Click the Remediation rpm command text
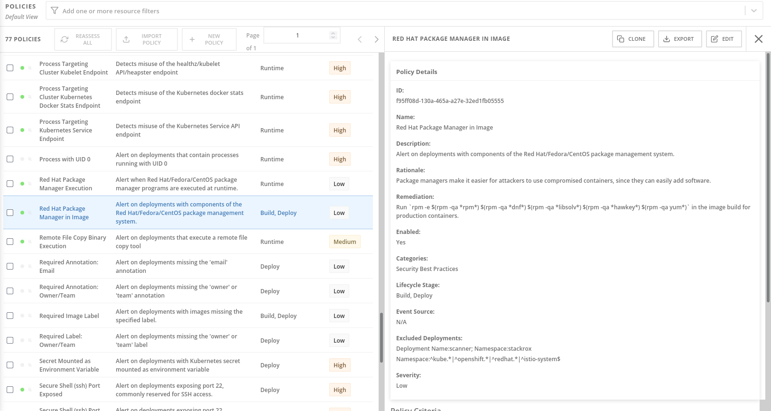This screenshot has height=411, width=771. click(573, 211)
